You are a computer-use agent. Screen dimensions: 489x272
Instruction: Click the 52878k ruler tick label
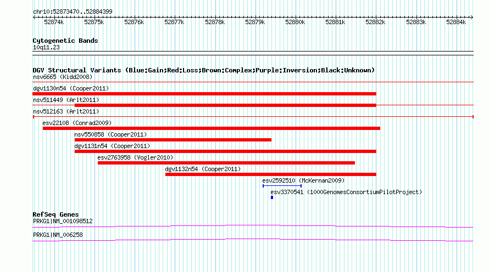coord(215,22)
